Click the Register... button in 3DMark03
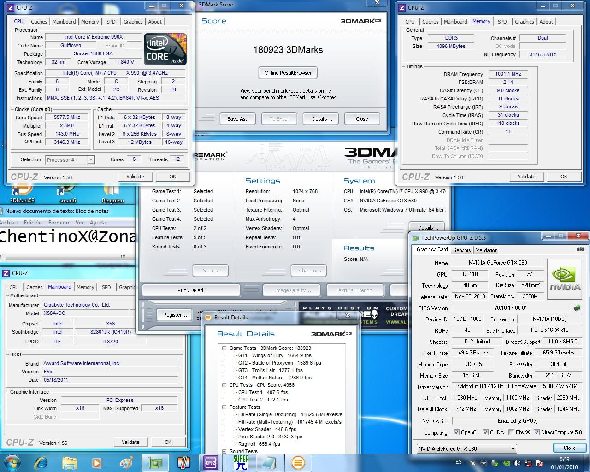590x472 pixels. (x=175, y=315)
